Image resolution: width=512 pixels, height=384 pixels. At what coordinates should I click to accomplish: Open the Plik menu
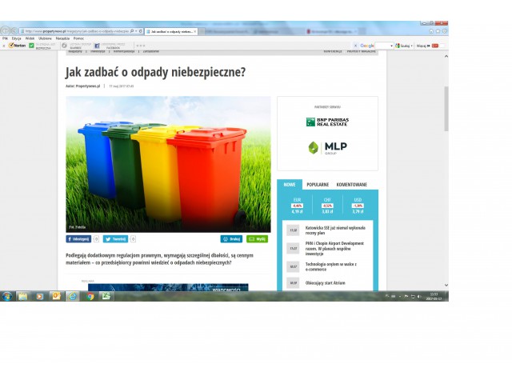click(x=5, y=38)
